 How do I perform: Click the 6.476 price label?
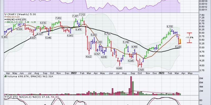tap(78, 29)
